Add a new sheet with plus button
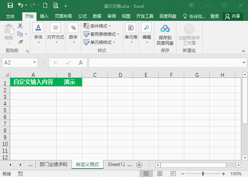This screenshot has height=177, width=248. (x=139, y=165)
